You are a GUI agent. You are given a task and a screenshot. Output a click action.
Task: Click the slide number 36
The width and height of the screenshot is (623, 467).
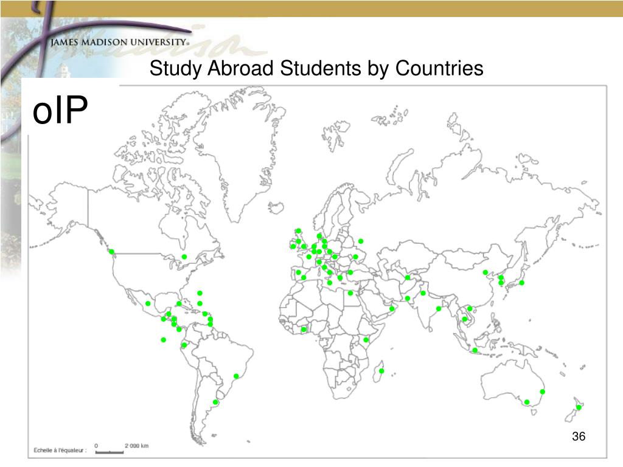tap(579, 436)
